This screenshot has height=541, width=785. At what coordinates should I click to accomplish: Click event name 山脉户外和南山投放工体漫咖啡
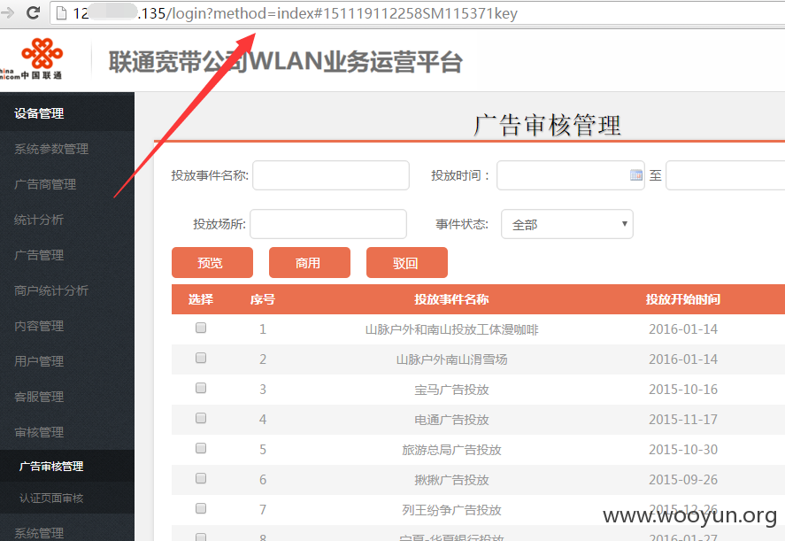pos(452,329)
